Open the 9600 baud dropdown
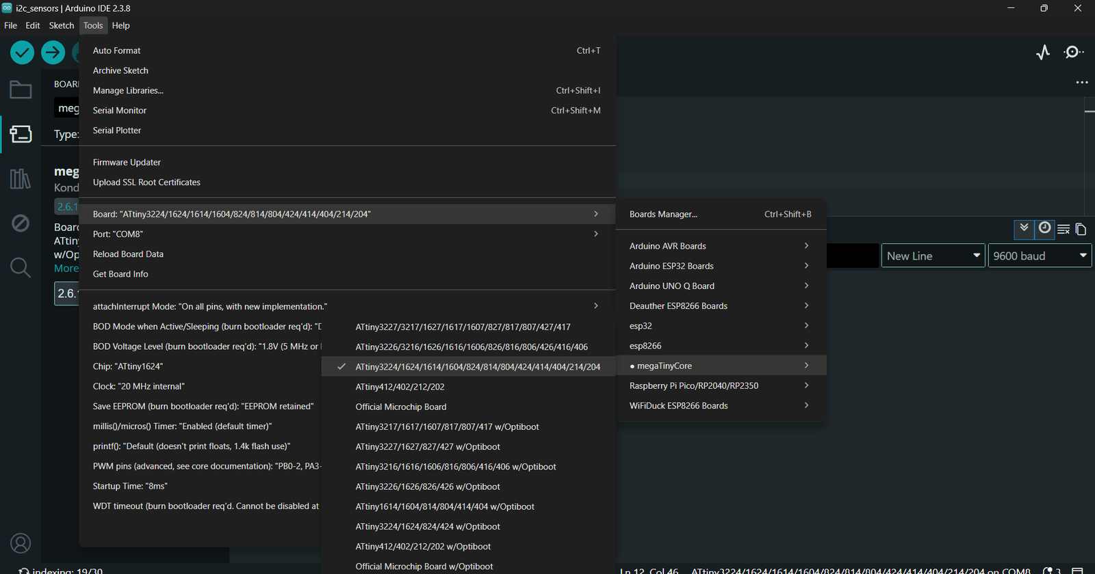Viewport: 1095px width, 574px height. [1040, 256]
